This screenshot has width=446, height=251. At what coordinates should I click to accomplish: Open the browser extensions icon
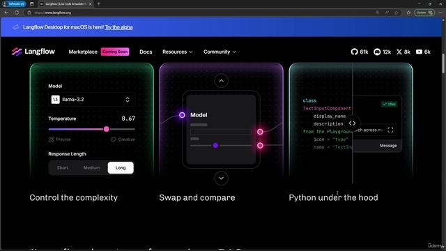point(409,13)
